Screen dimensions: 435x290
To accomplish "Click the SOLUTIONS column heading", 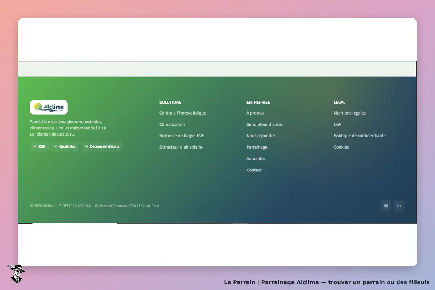I will click(170, 103).
